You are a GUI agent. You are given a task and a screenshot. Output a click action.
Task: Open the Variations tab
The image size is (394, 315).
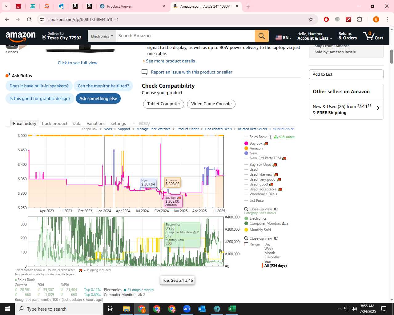pyautogui.click(x=96, y=123)
